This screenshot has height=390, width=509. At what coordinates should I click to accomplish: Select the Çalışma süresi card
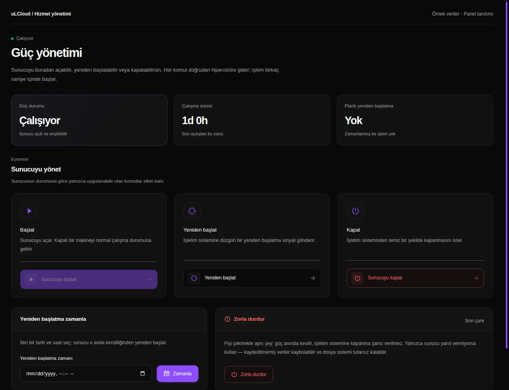pyautogui.click(x=252, y=120)
